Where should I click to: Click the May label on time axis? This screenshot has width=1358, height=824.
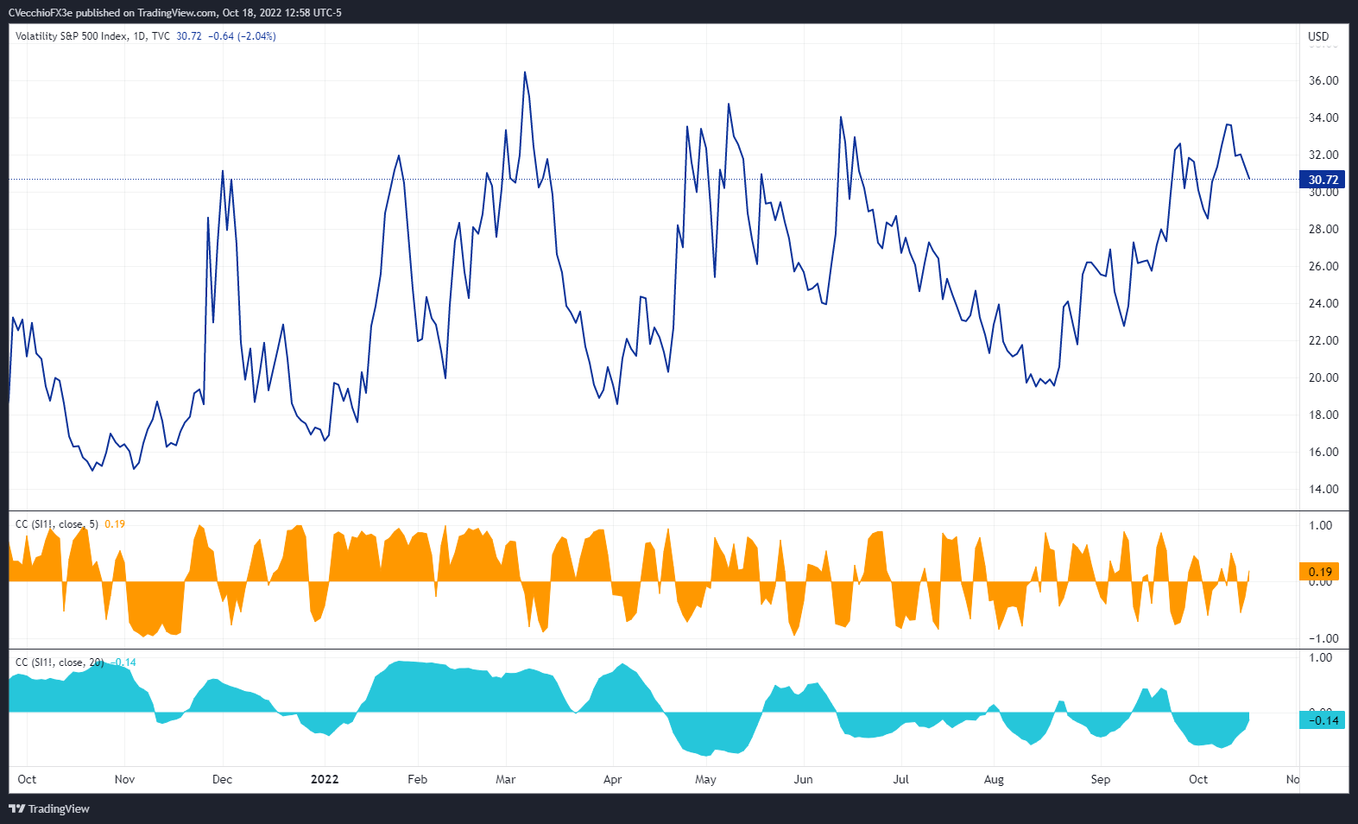click(705, 779)
